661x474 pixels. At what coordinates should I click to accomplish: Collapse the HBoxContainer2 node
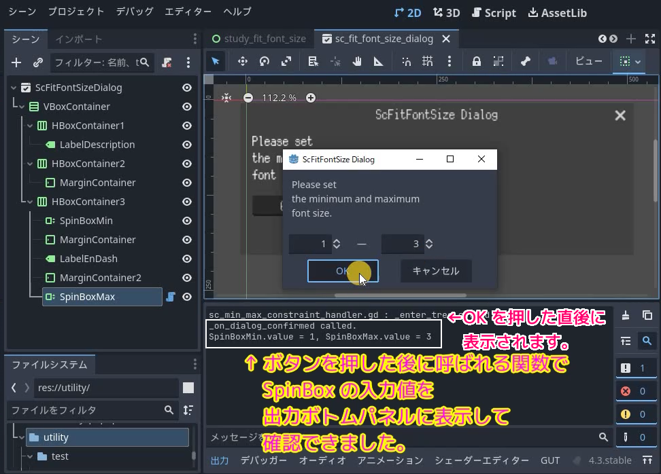tap(30, 164)
